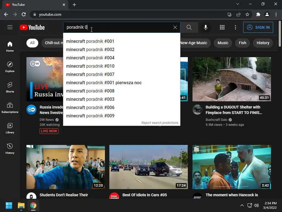Click Report search predictions link

160,123
